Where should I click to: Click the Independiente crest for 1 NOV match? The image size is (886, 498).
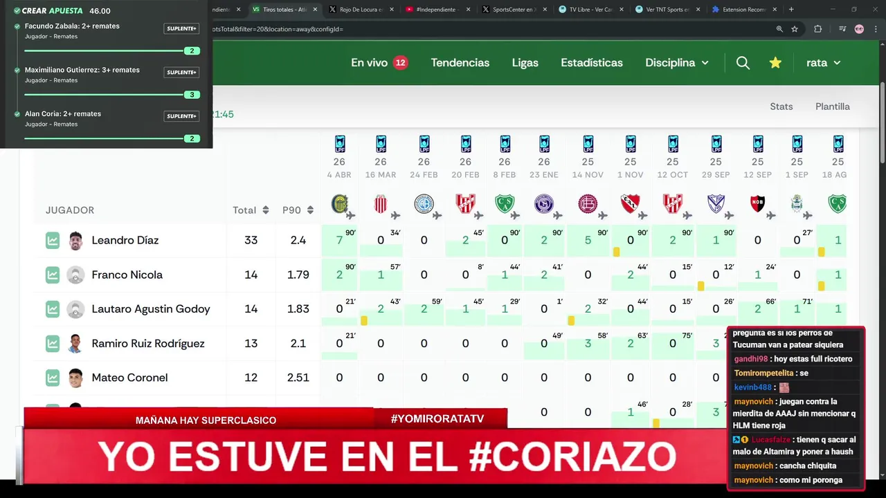coord(630,203)
